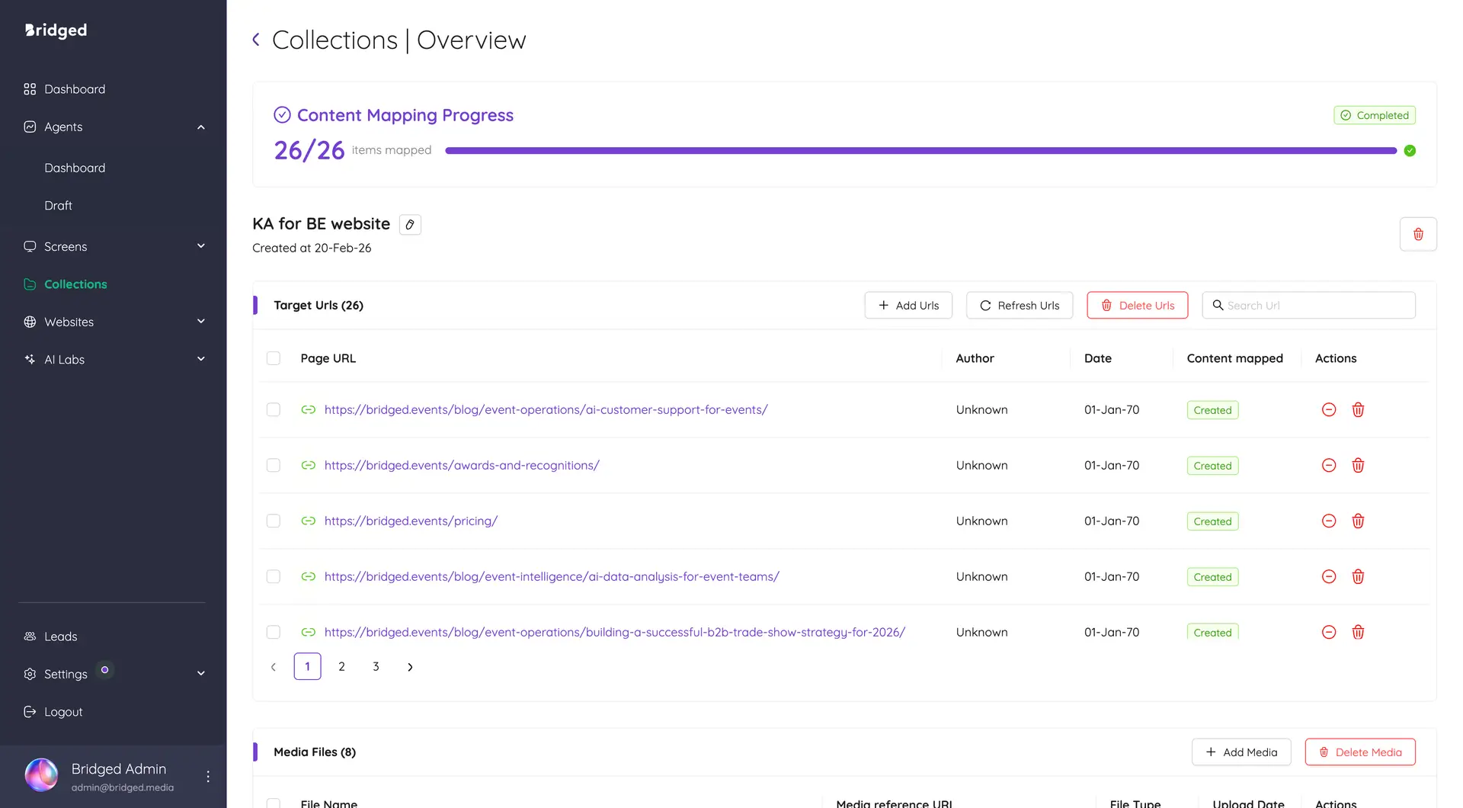The image size is (1463, 808).
Task: Select all URLs with the header checkbox
Action: [274, 358]
